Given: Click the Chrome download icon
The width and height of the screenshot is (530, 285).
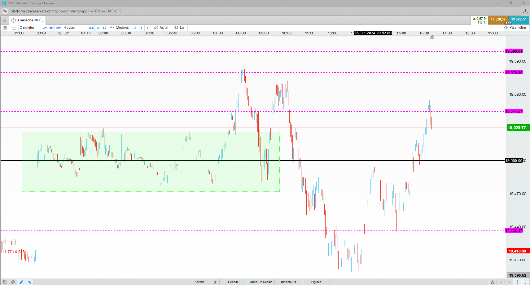Looking at the screenshot, I should (525, 11).
